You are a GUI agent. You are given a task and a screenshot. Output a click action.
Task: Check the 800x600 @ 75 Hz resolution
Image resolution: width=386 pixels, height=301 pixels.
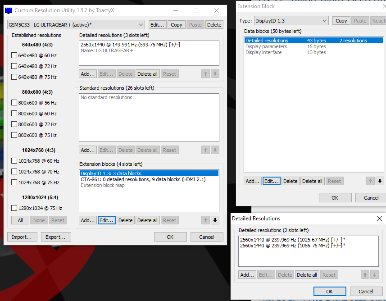(14, 135)
